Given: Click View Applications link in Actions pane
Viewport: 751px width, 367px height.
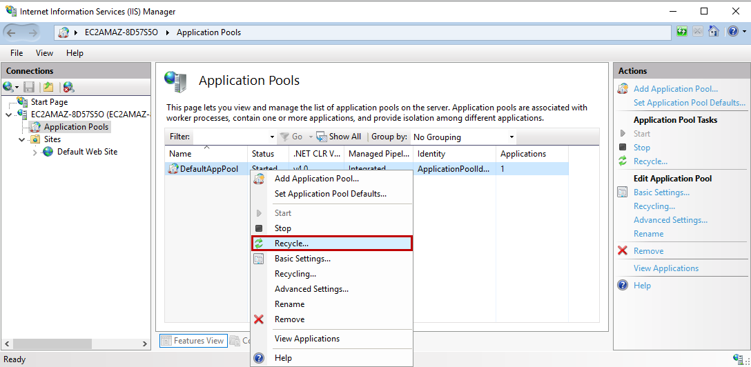Looking at the screenshot, I should coord(666,268).
